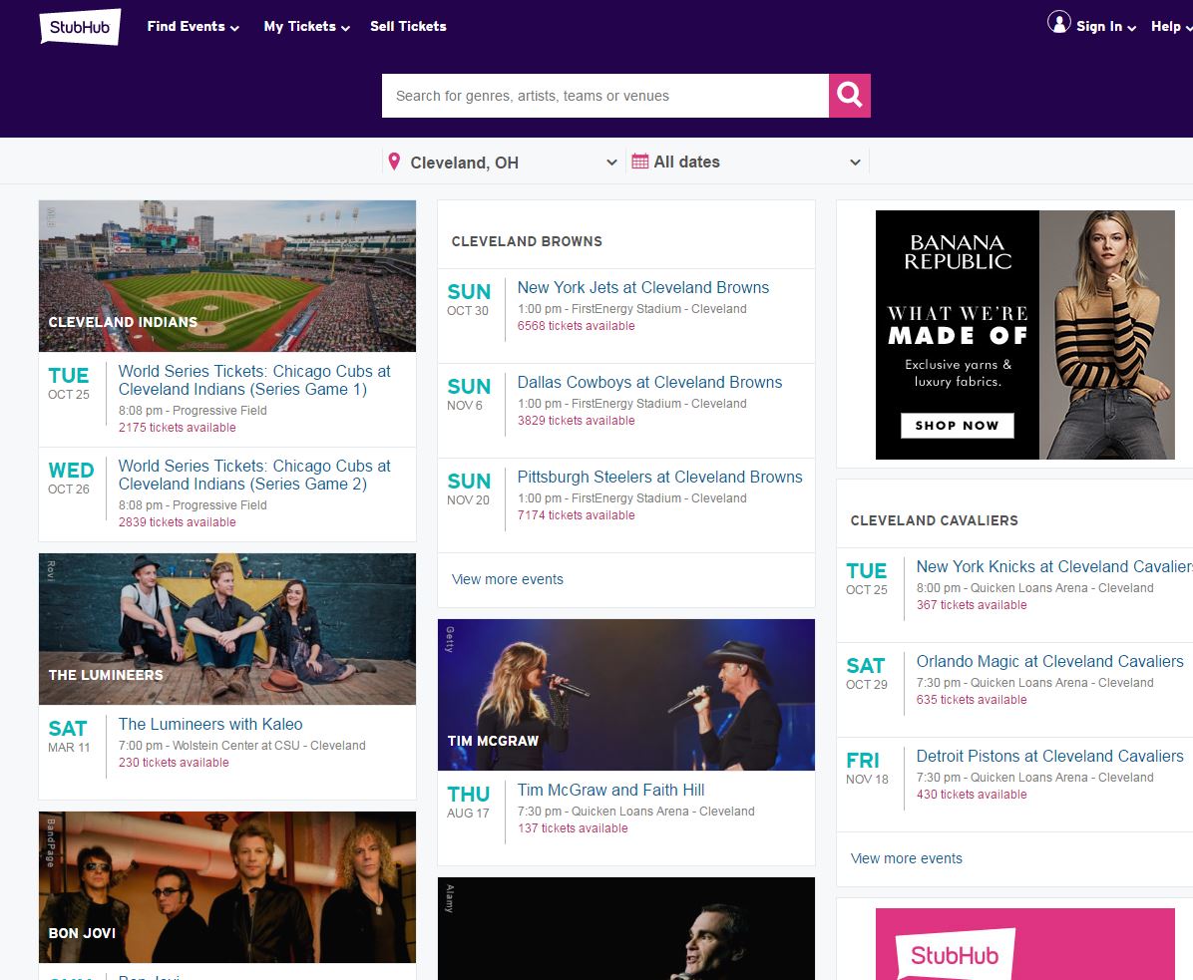1193x980 pixels.
Task: Click the location pin icon
Action: click(395, 162)
